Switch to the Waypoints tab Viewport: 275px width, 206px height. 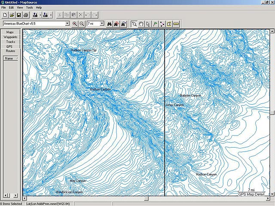pos(10,37)
